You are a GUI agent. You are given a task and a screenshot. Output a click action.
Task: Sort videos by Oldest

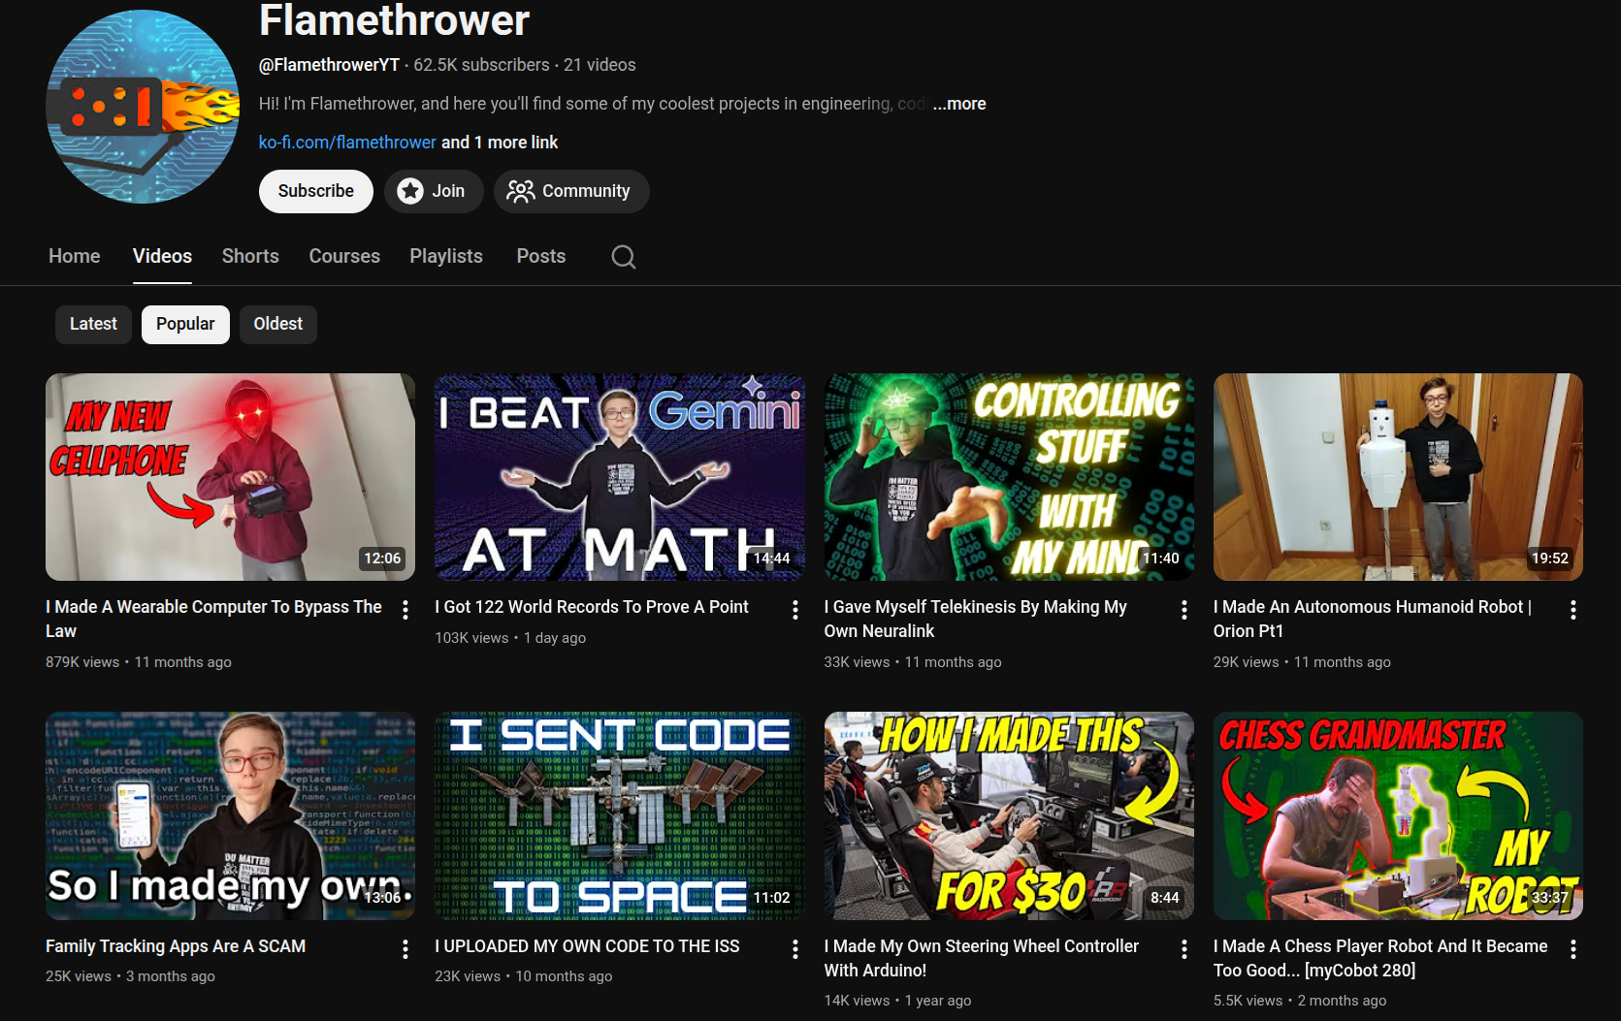[x=278, y=324]
